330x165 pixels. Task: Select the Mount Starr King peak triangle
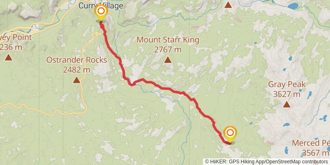pos(167,60)
